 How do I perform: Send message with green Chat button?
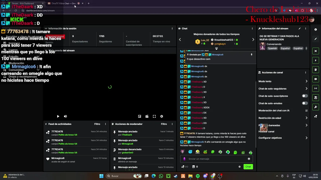click(248, 167)
